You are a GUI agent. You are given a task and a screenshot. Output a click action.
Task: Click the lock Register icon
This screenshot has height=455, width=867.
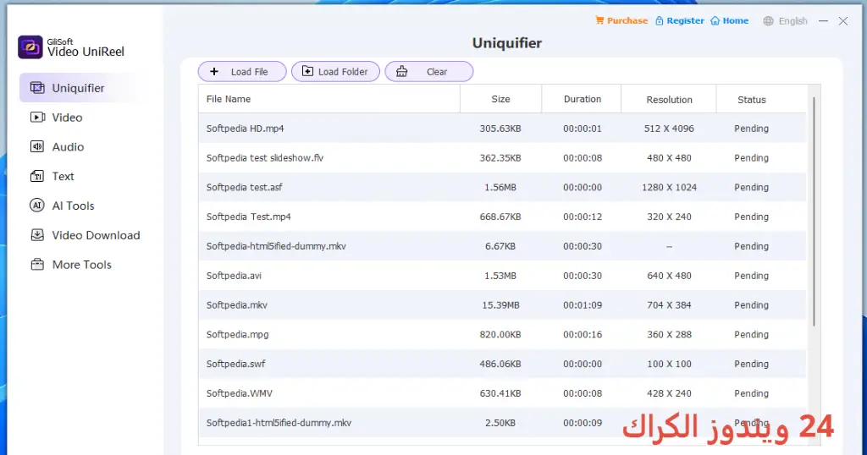(659, 21)
